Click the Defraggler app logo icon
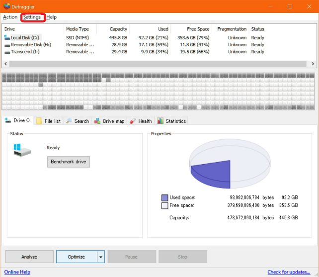The image size is (319, 277). [x=7, y=6]
